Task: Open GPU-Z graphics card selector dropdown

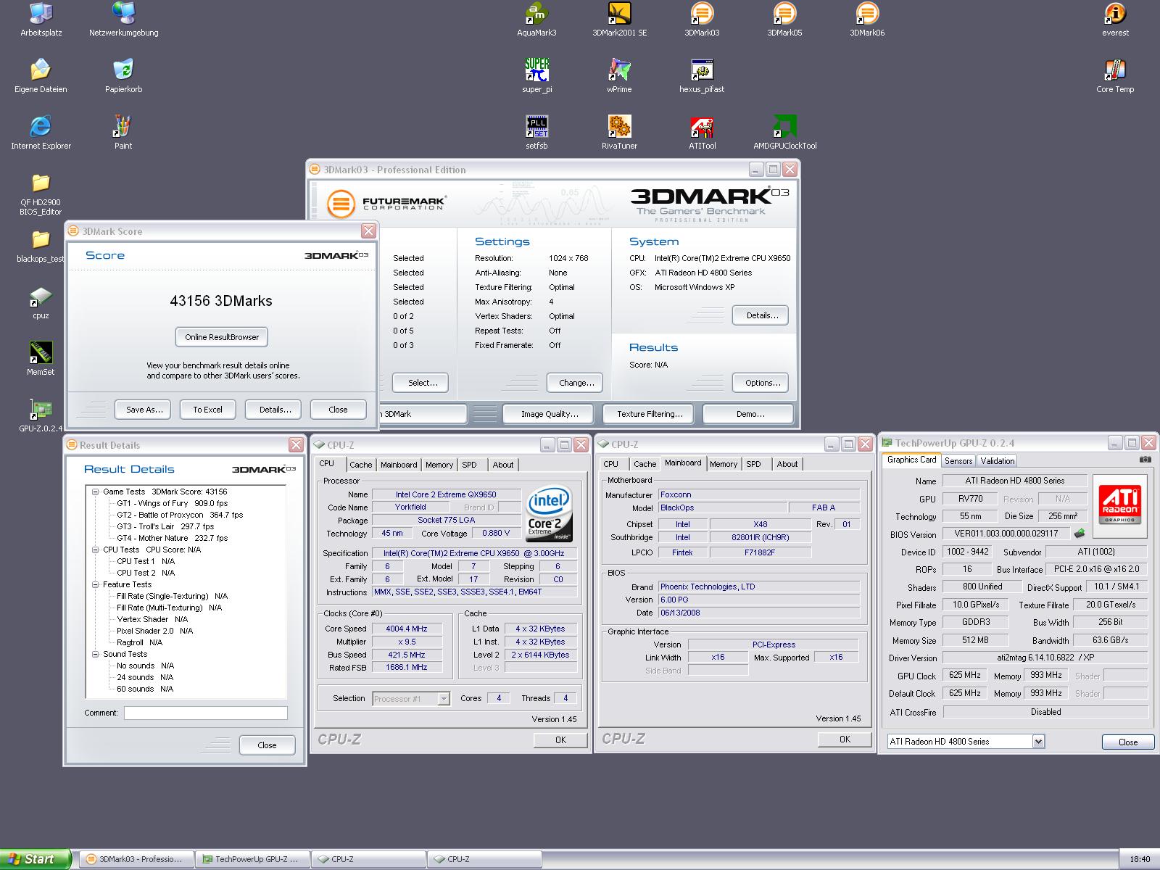Action: (x=1038, y=741)
